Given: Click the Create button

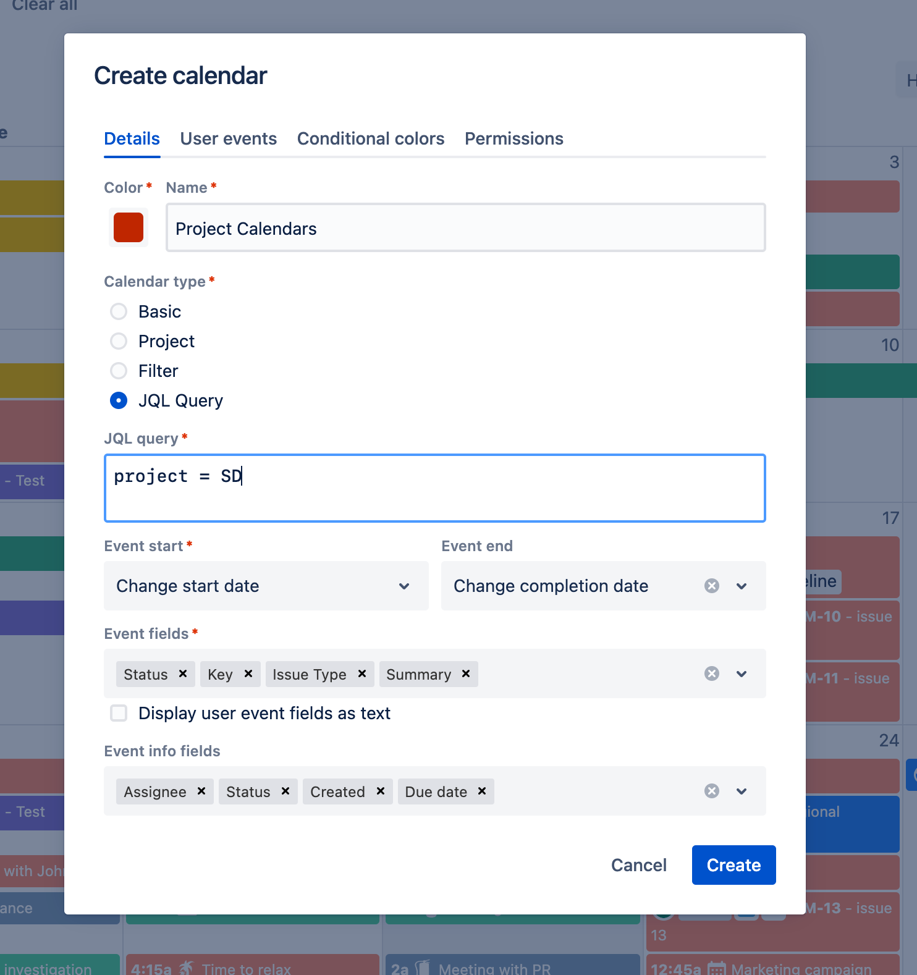Looking at the screenshot, I should 733,865.
